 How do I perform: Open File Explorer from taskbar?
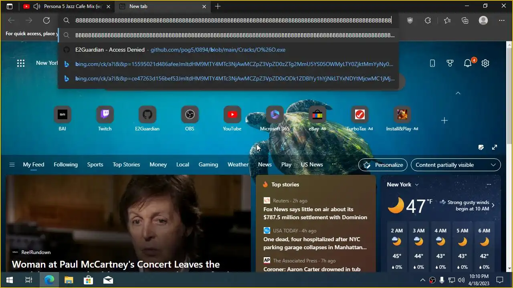point(69,280)
